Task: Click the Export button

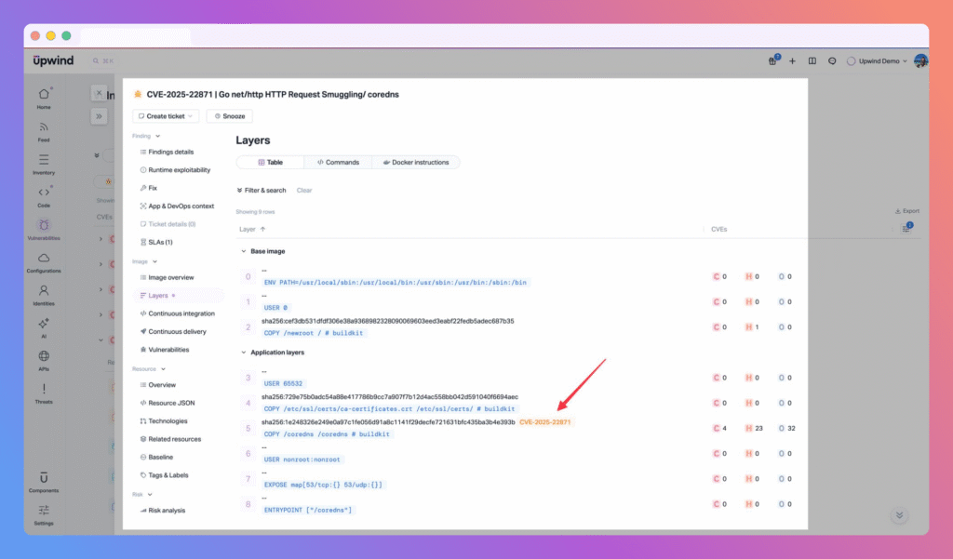Action: click(906, 211)
